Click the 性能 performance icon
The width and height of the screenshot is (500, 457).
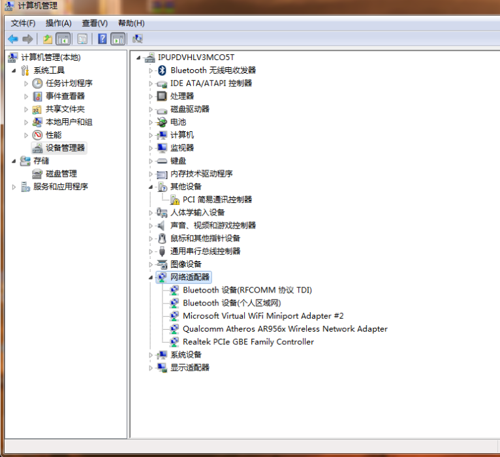point(37,135)
